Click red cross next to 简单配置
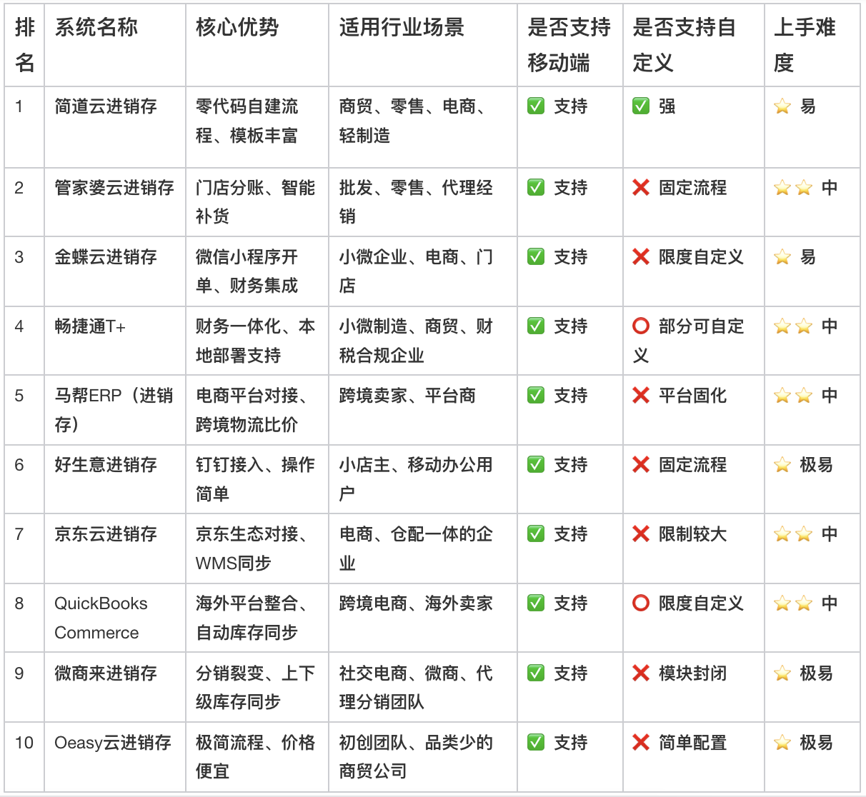 coord(641,743)
